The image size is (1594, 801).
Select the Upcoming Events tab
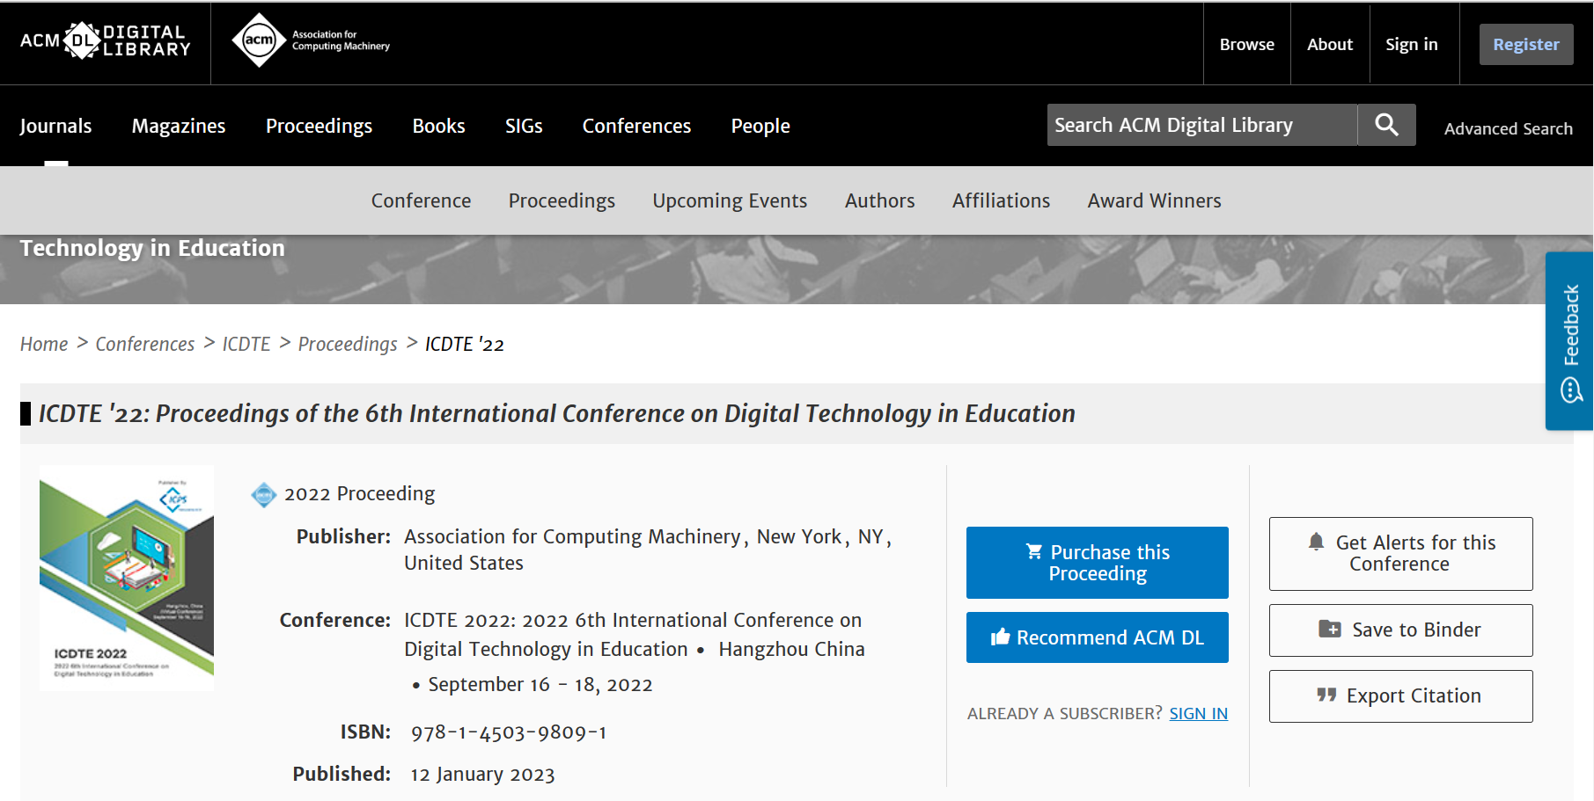coord(730,200)
